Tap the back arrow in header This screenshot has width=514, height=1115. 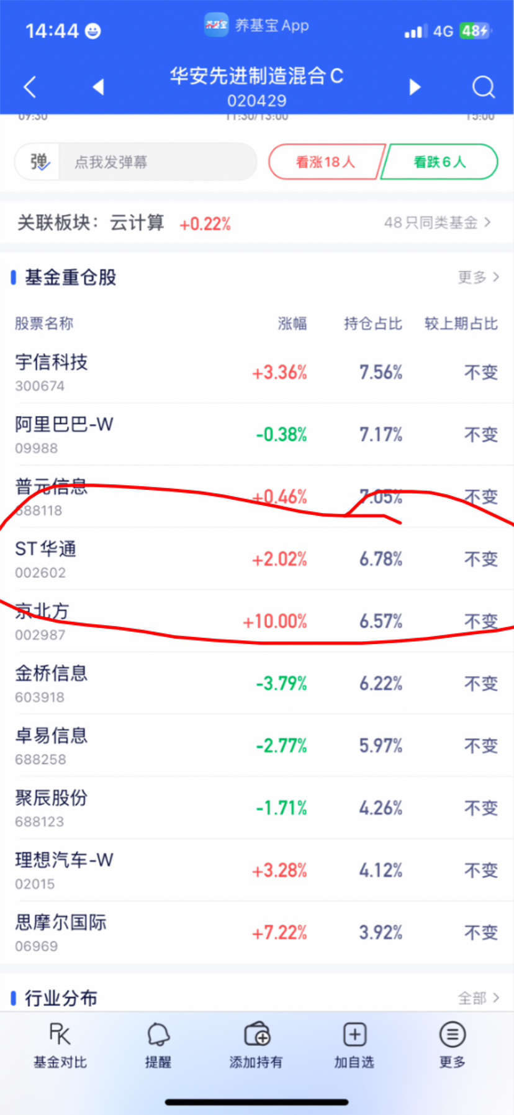(29, 87)
